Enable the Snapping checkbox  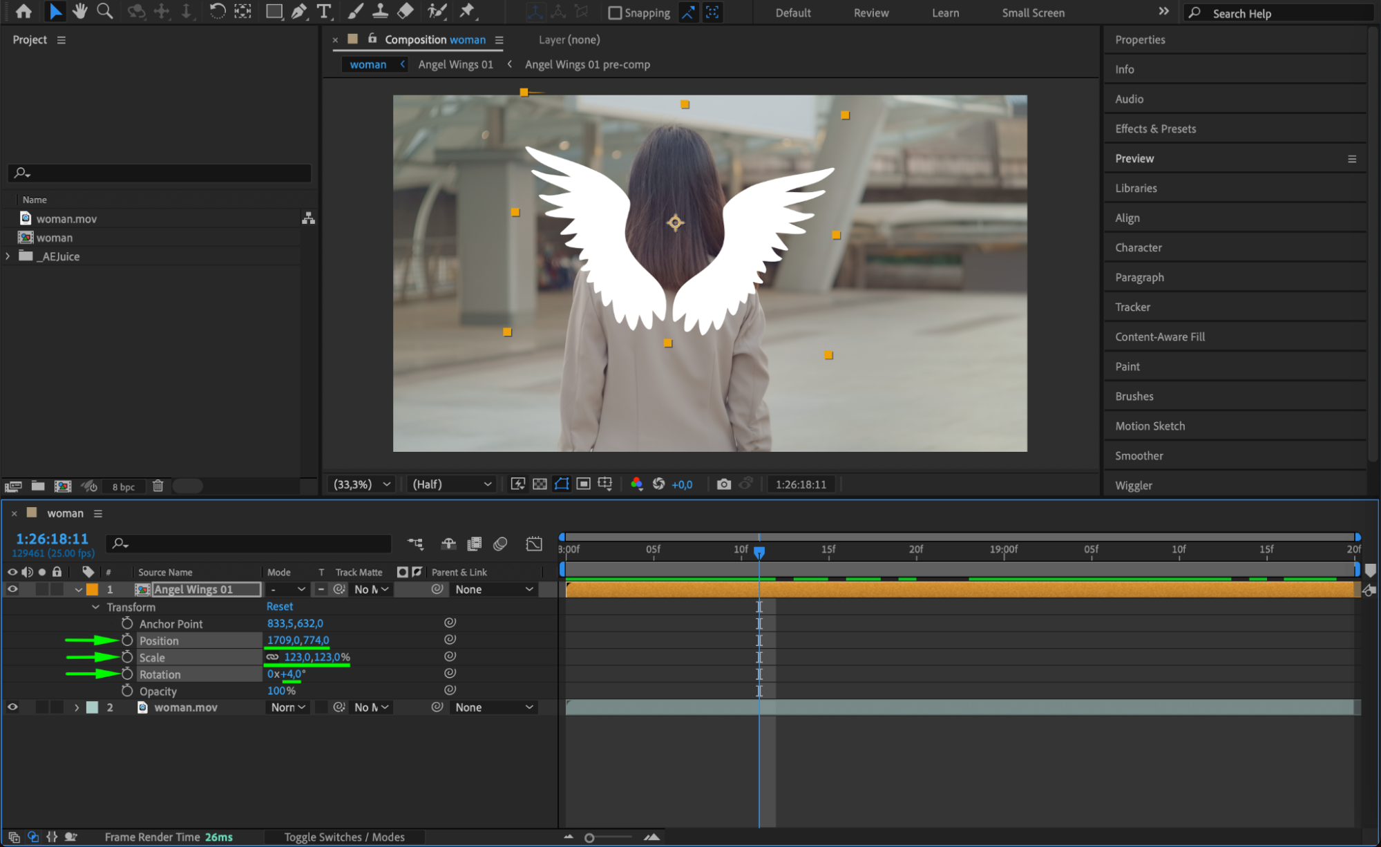pyautogui.click(x=615, y=12)
